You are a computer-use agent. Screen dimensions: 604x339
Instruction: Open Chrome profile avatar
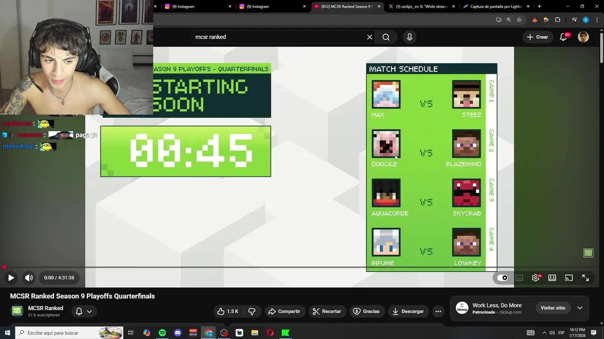586,20
